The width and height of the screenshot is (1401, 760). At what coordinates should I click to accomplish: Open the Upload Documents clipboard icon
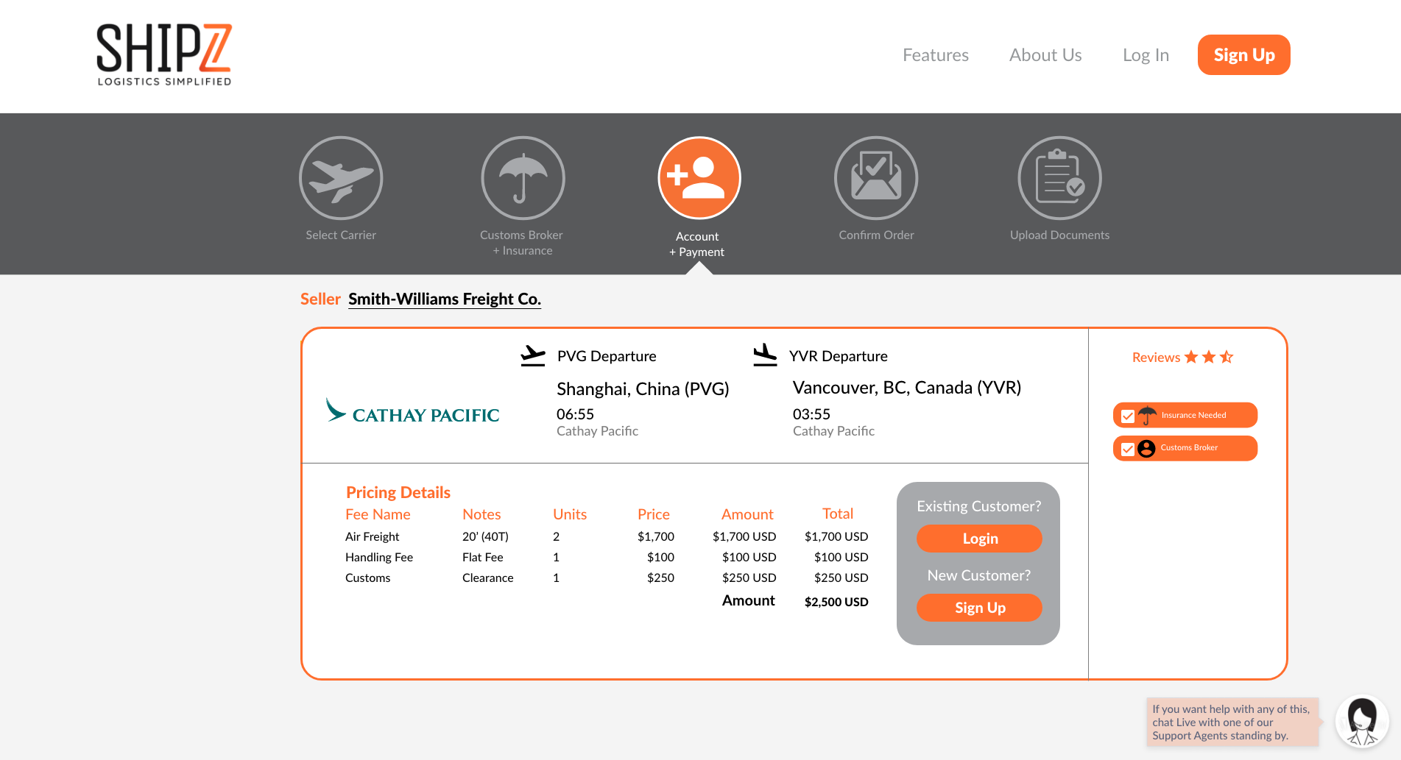(1059, 178)
